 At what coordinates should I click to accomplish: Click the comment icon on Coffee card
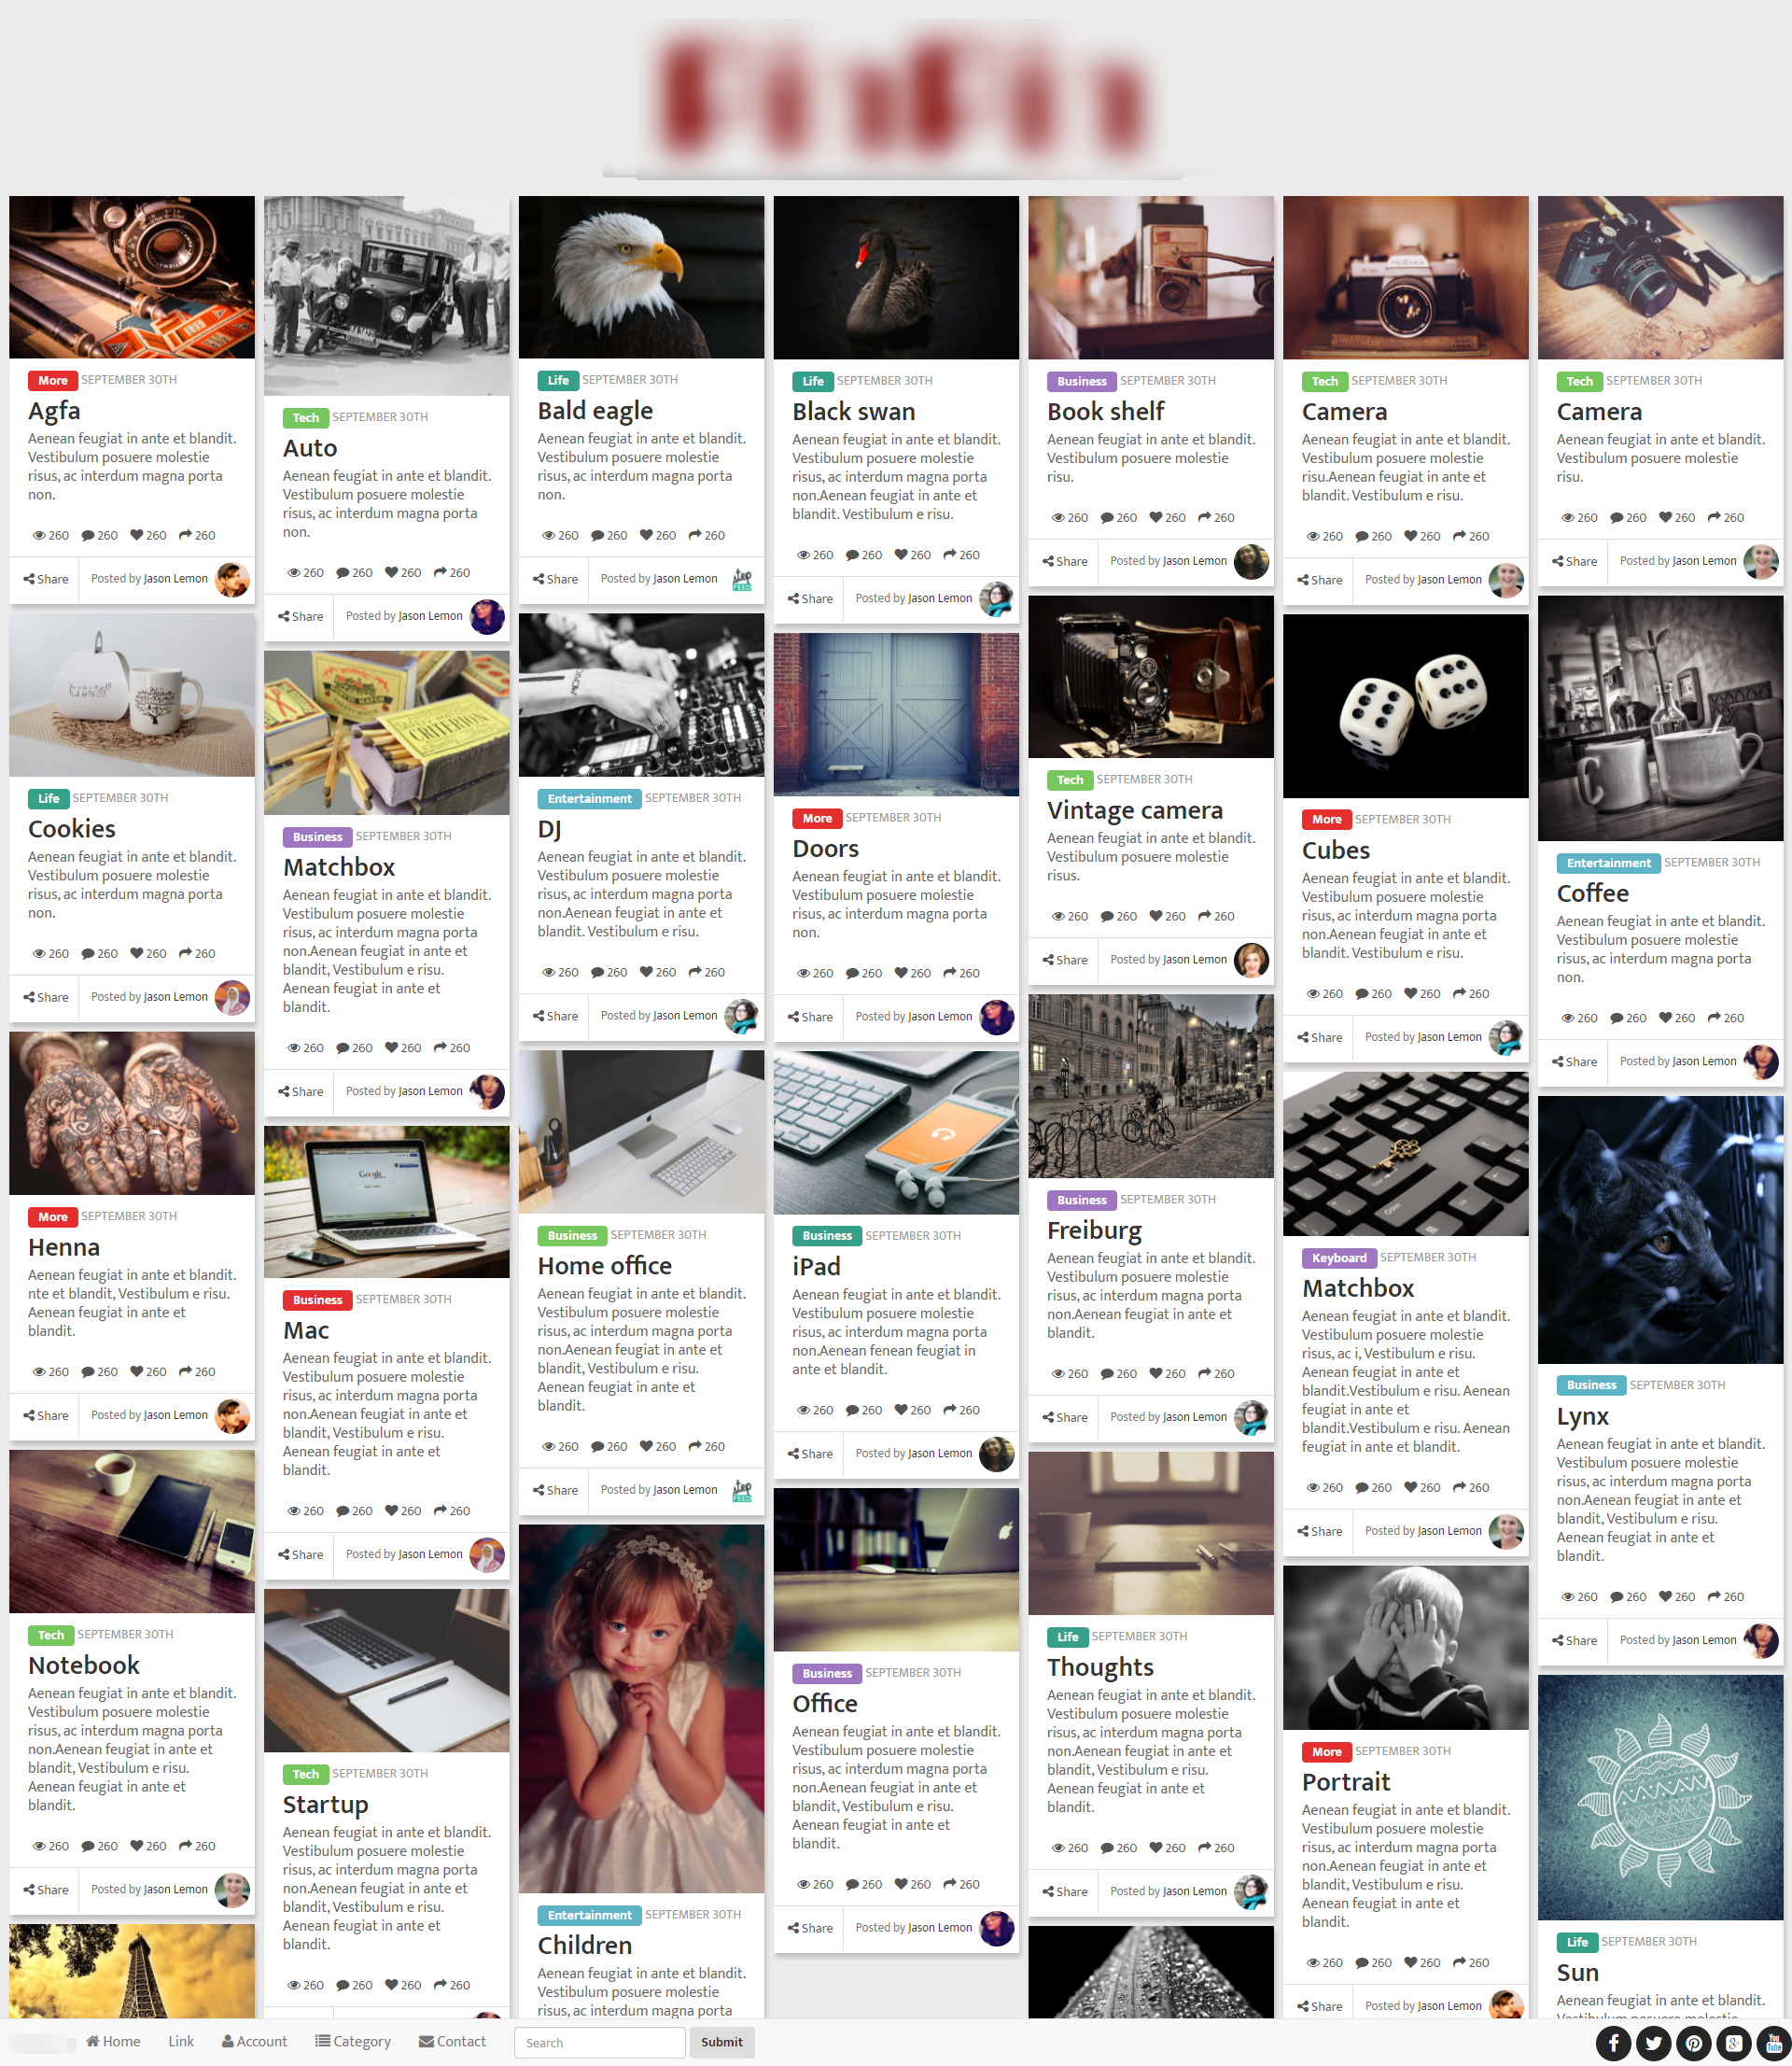click(x=1617, y=1017)
